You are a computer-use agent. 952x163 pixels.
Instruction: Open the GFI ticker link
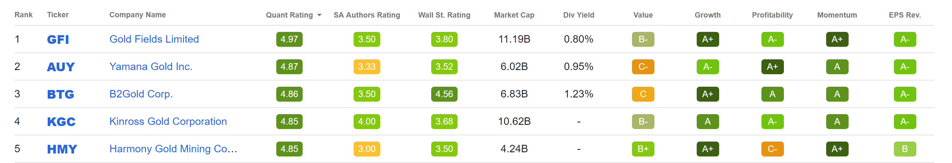(58, 39)
